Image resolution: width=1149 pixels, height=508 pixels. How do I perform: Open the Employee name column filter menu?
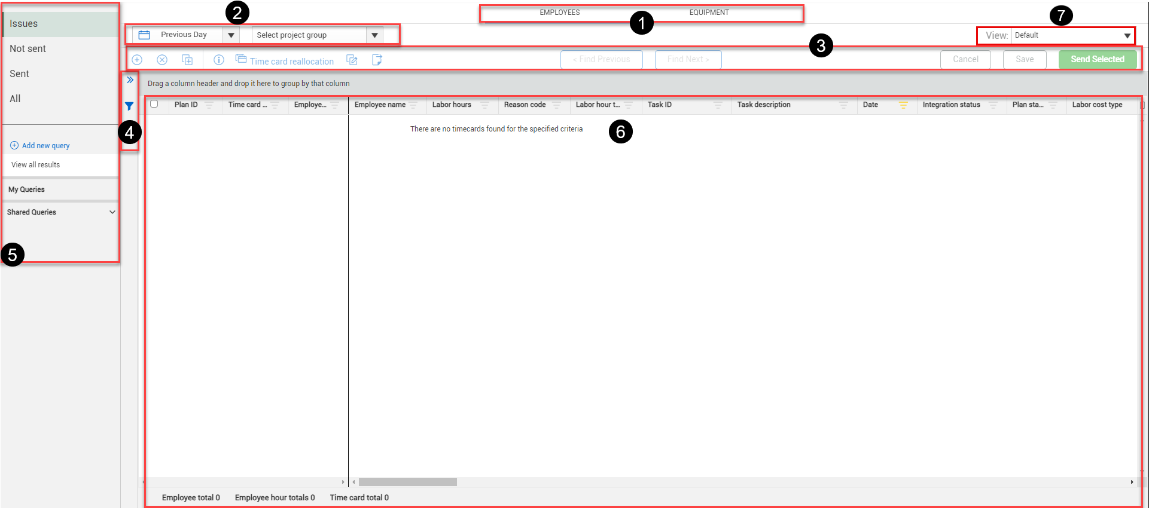(x=413, y=105)
